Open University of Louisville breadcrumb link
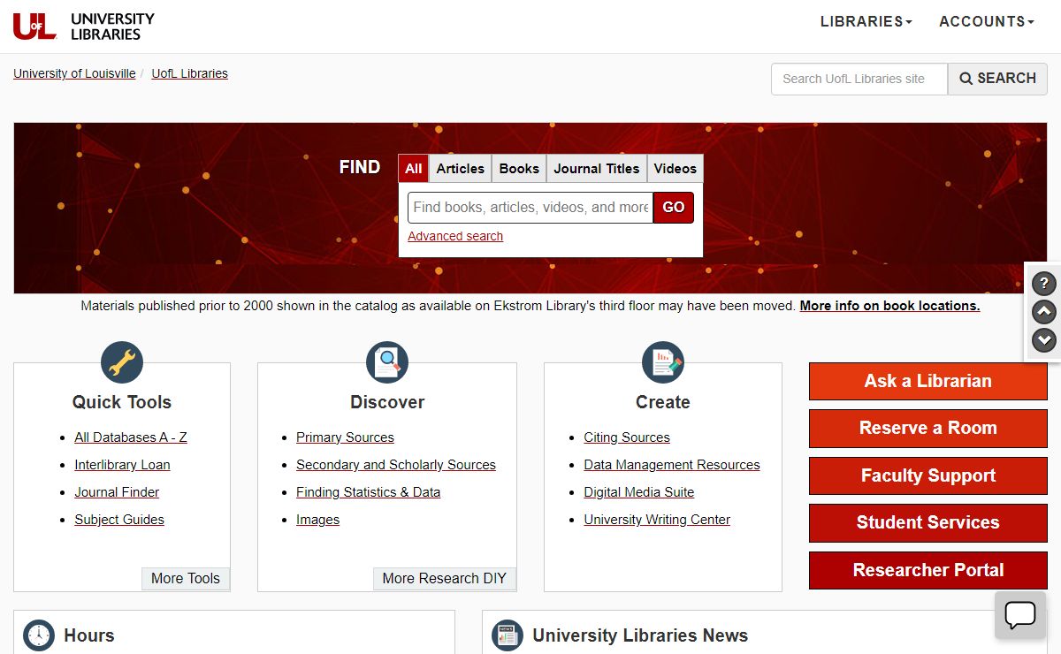 74,73
